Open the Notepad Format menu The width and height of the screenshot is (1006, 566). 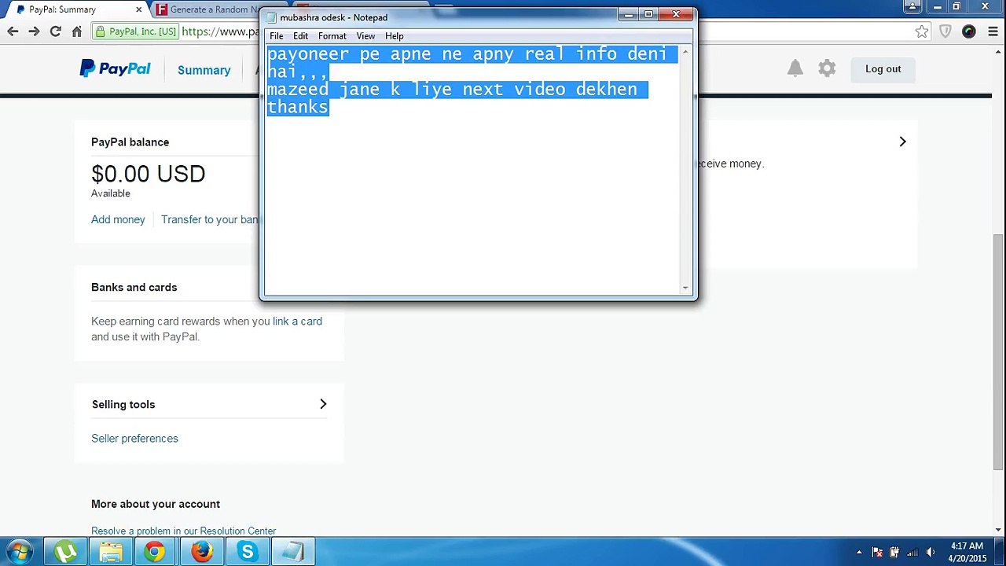332,36
